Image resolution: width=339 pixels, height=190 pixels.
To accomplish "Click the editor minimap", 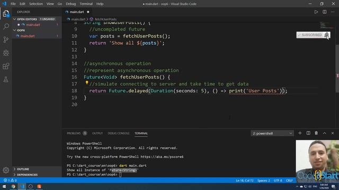I will pyautogui.click(x=327, y=25).
